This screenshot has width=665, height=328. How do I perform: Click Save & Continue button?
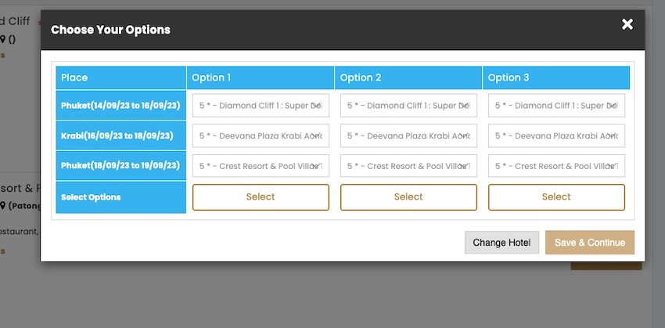[x=589, y=243]
